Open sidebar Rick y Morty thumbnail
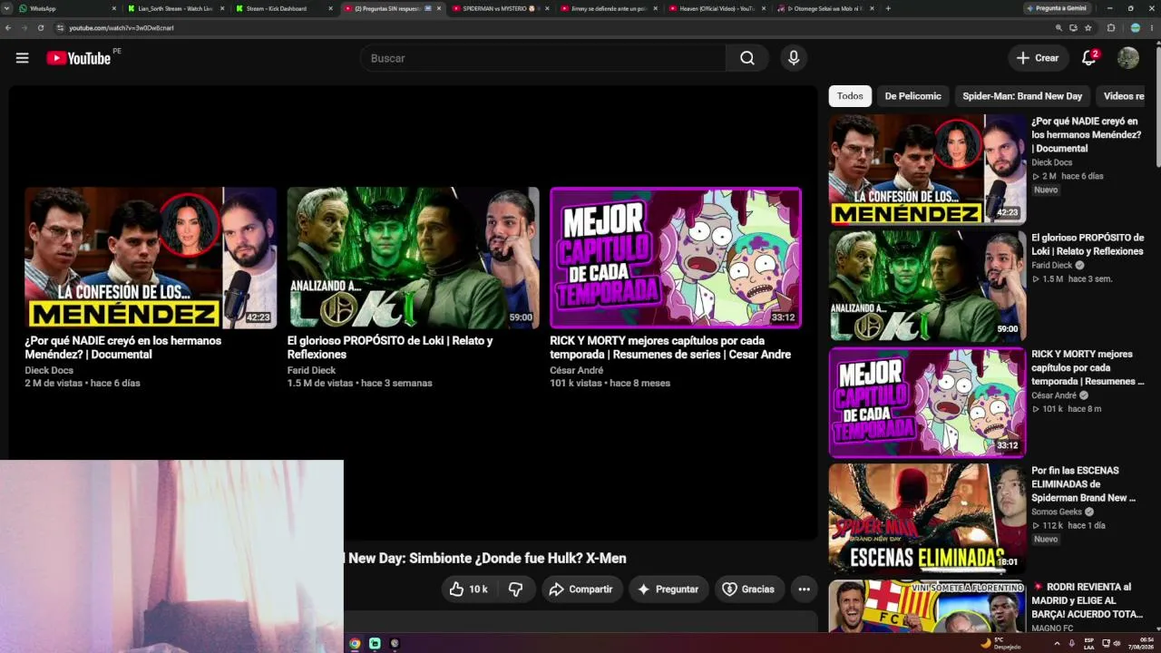The width and height of the screenshot is (1161, 653). [927, 403]
